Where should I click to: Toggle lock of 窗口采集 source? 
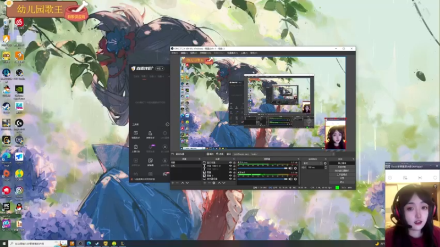[x=234, y=162]
